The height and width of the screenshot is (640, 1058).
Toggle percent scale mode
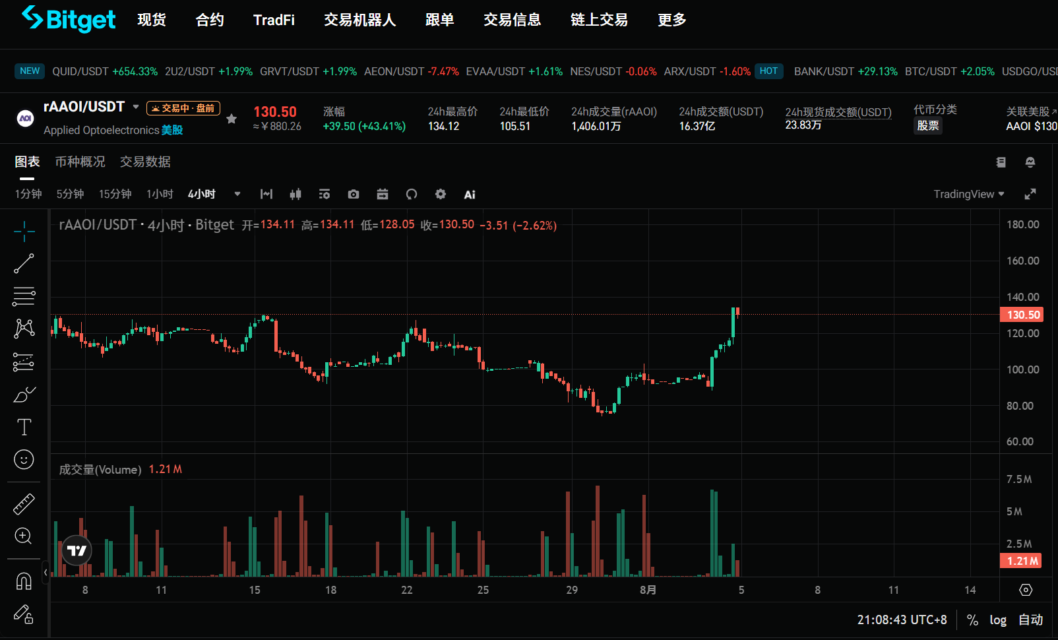click(972, 620)
